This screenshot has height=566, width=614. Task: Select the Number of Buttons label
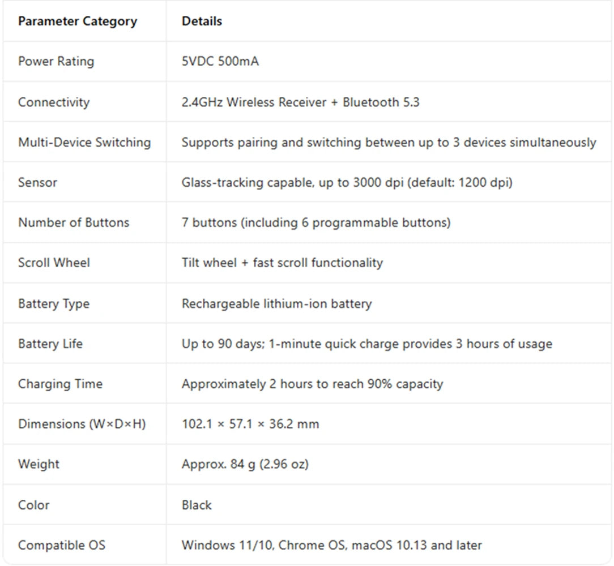point(74,222)
